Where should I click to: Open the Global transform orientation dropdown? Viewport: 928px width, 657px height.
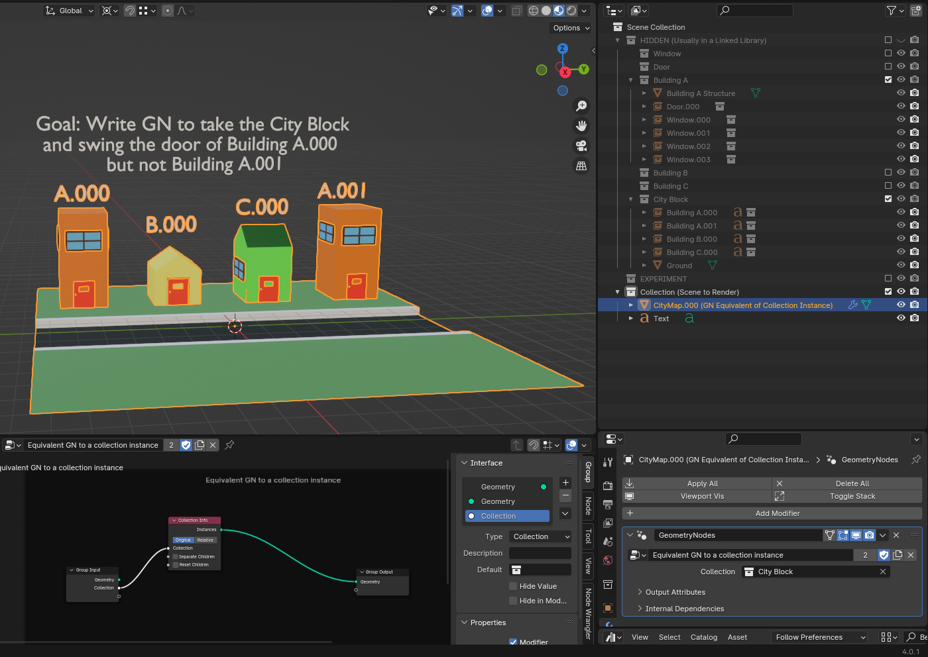pos(70,11)
